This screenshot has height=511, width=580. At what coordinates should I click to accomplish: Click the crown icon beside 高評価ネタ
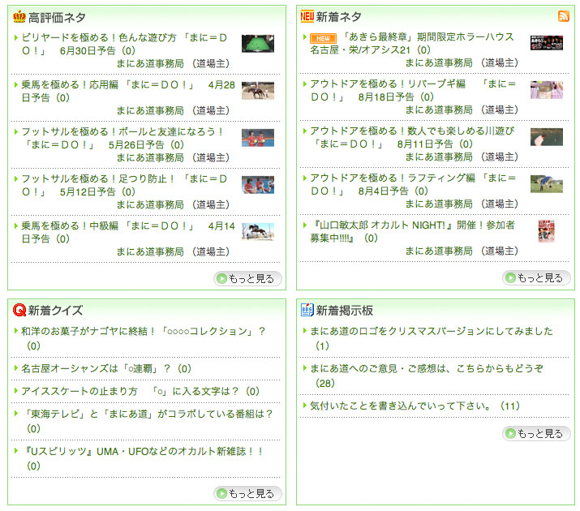click(19, 16)
